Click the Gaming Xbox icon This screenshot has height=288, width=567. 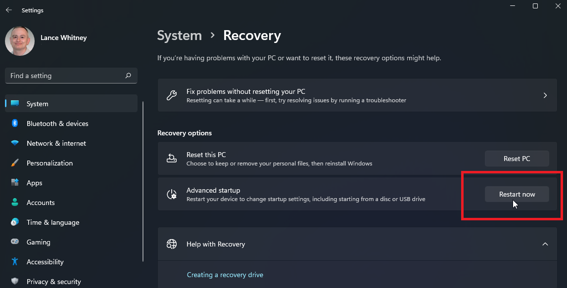(15, 242)
